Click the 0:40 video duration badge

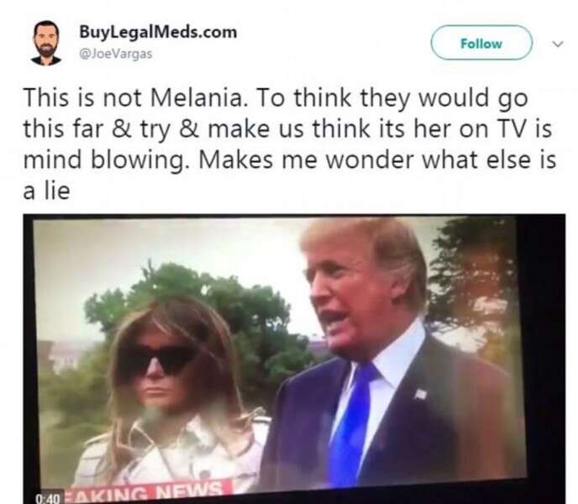(48, 498)
